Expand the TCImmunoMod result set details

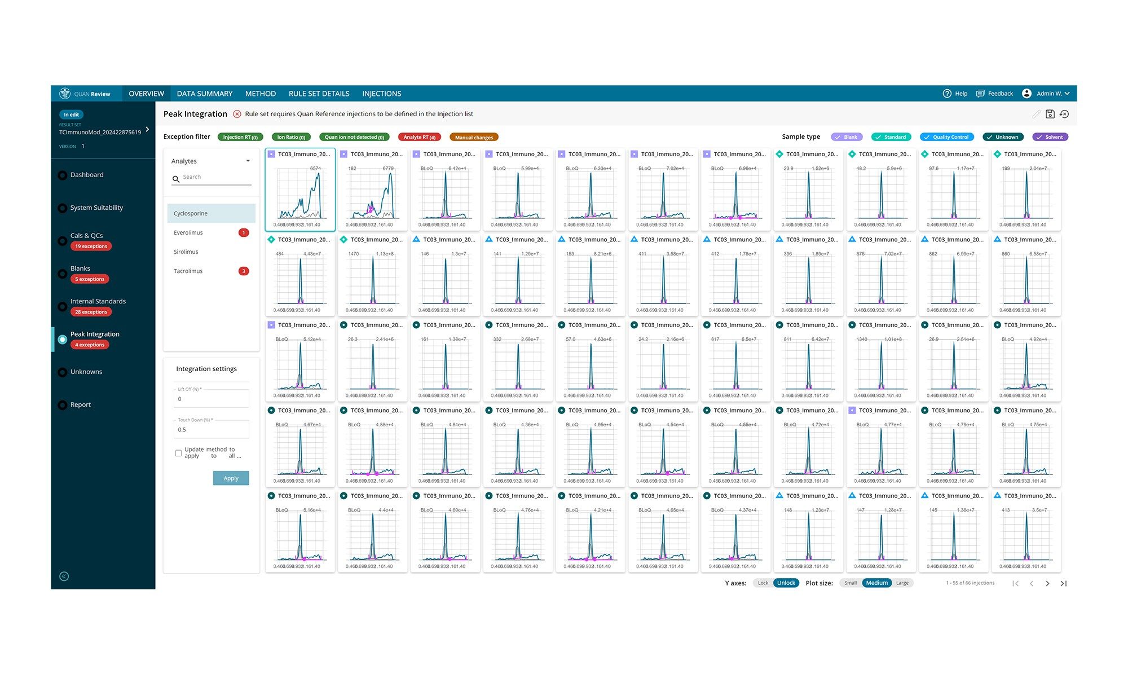pyautogui.click(x=148, y=129)
